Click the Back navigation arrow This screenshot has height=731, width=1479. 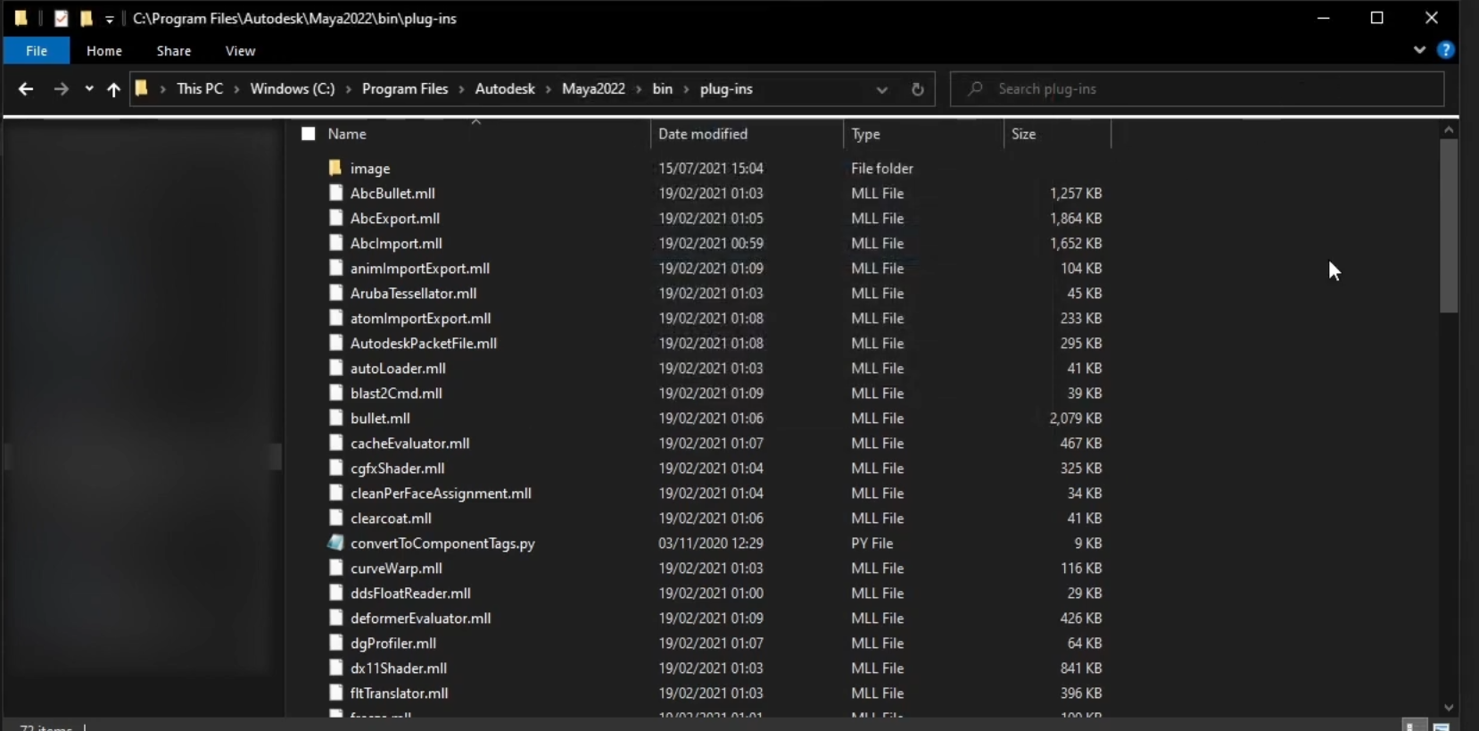click(x=26, y=89)
